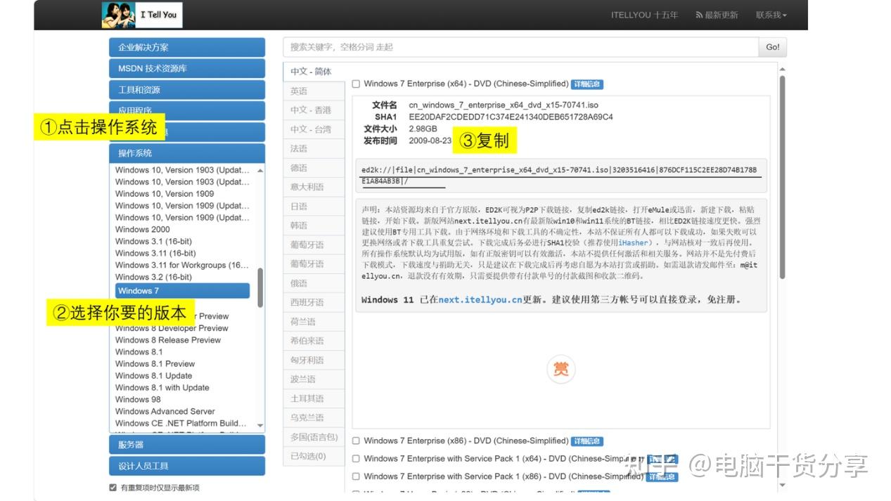Select the 中文 - 香港 language tab
Image resolution: width=891 pixels, height=501 pixels.
click(x=314, y=110)
